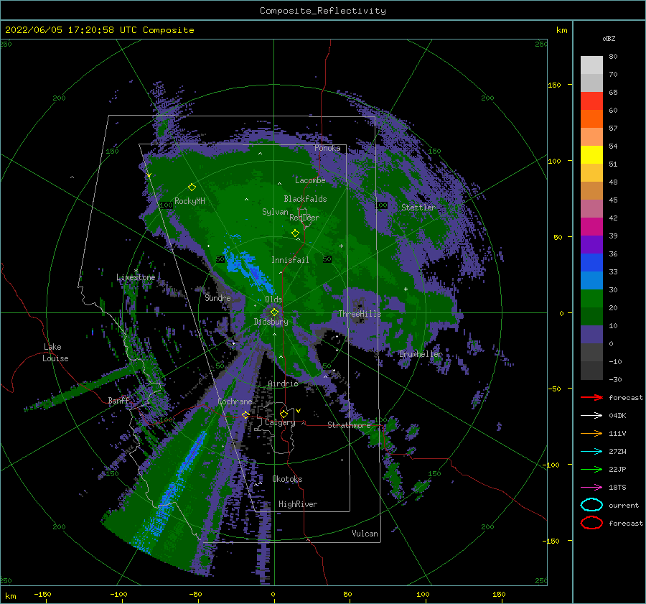The image size is (646, 604).
Task: Click the light gray 70-80 dBZ swatch
Action: point(591,65)
